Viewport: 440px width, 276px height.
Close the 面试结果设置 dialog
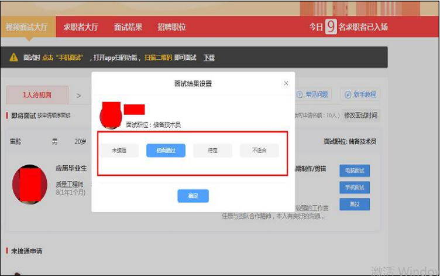tap(286, 83)
